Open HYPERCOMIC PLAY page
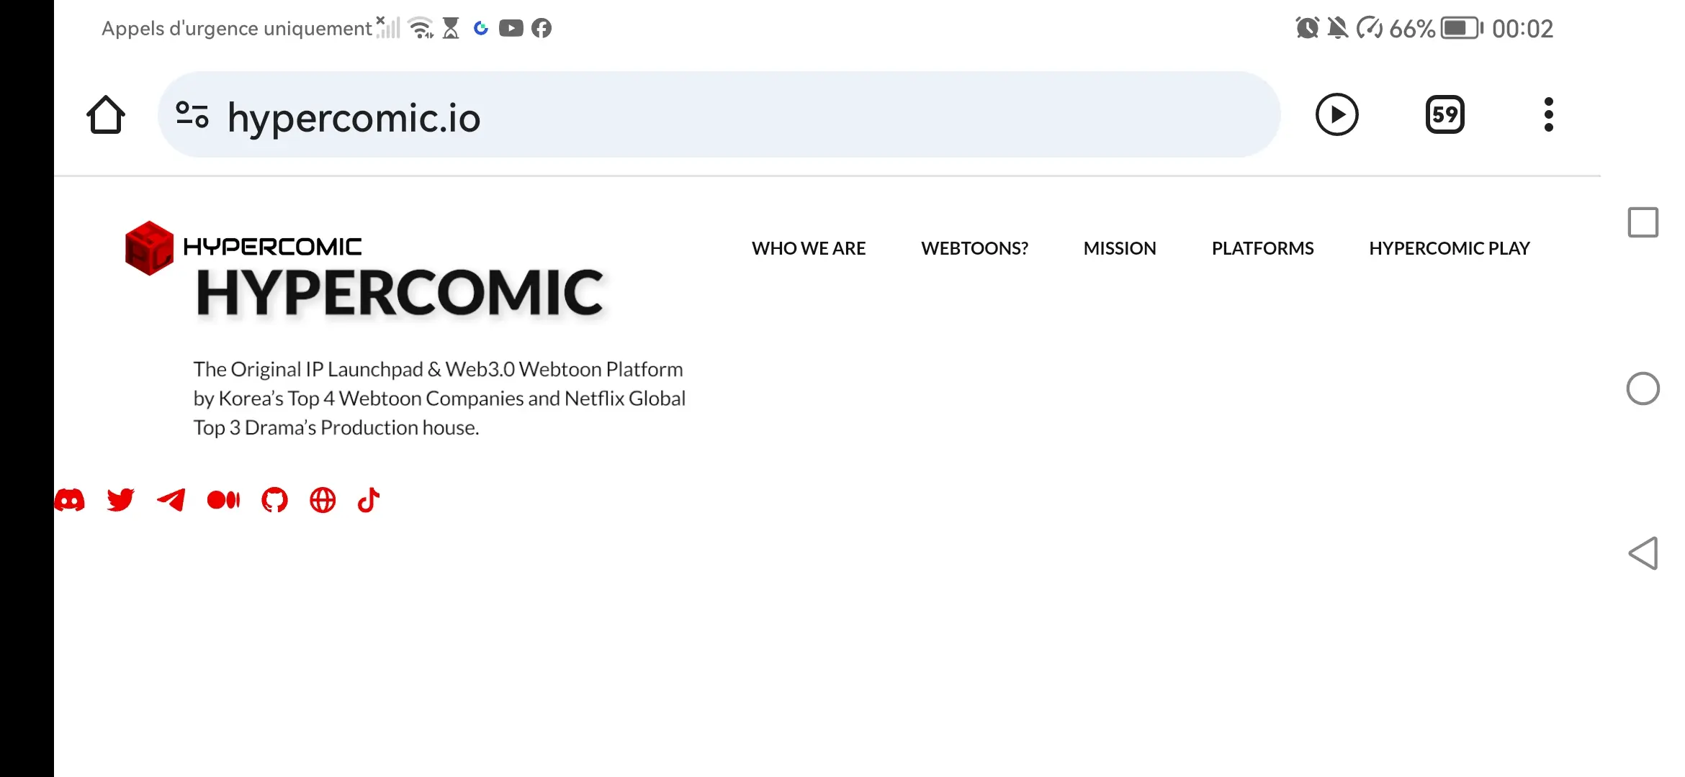 tap(1449, 248)
